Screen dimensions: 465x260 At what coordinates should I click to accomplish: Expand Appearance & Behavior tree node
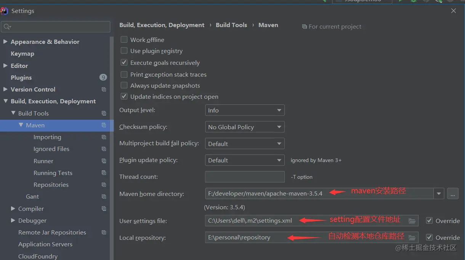[5, 42]
